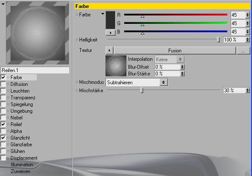The height and width of the screenshot is (176, 252).
Task: Open the Interpolation Keine dropdown
Action: [170, 60]
